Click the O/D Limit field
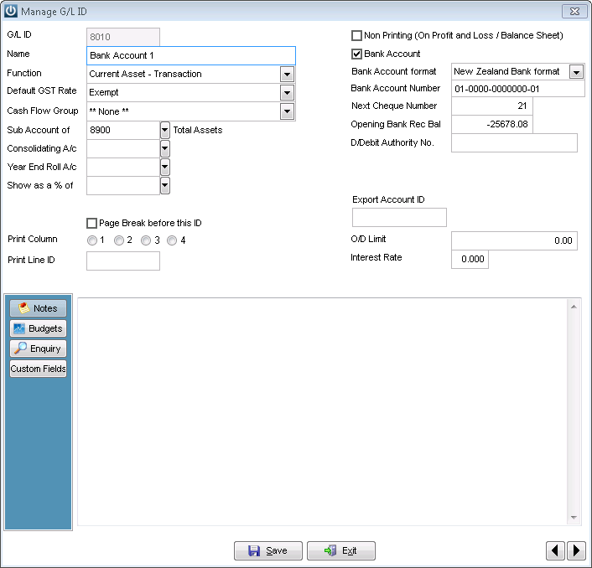The image size is (592, 568). [514, 240]
